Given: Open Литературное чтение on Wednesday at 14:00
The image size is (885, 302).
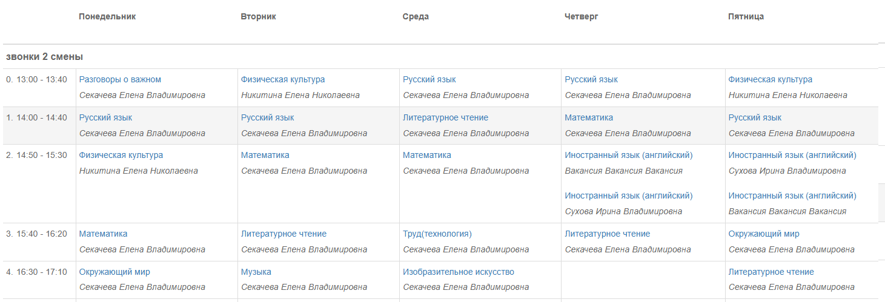Looking at the screenshot, I should 445,117.
